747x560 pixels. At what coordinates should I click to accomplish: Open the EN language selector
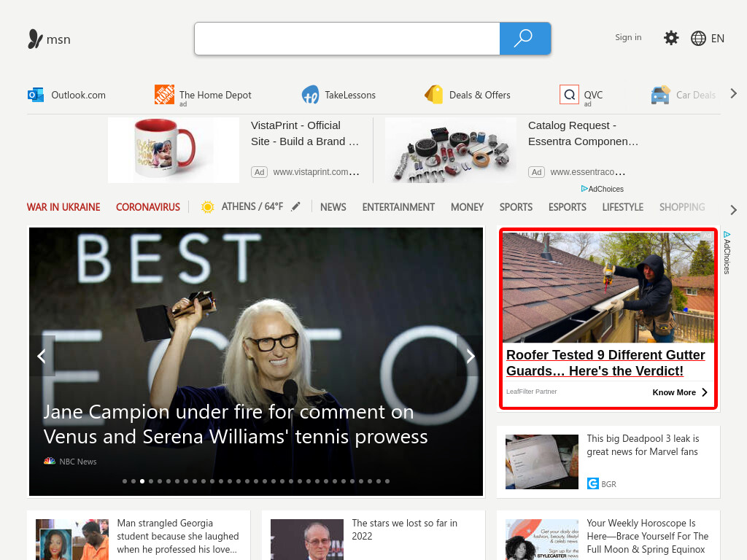click(718, 39)
